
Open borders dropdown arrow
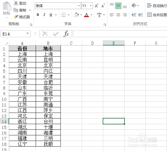pyautogui.click(x=68, y=15)
